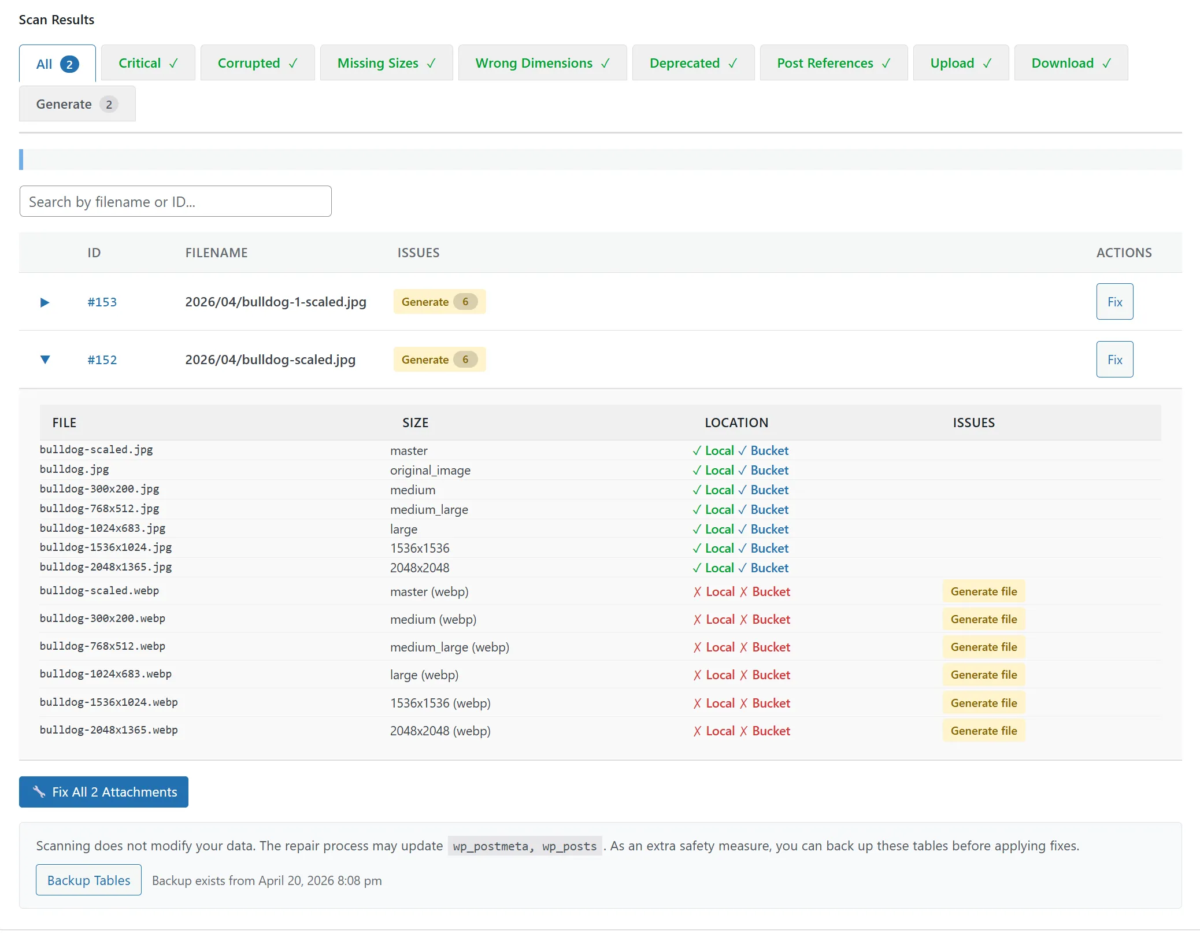Generate file for bulldog-scaled.webp

tap(983, 591)
